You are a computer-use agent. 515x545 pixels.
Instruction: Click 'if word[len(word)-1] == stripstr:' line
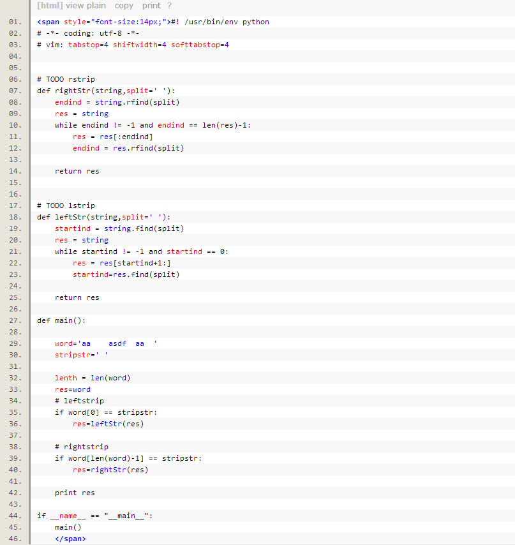[128, 458]
